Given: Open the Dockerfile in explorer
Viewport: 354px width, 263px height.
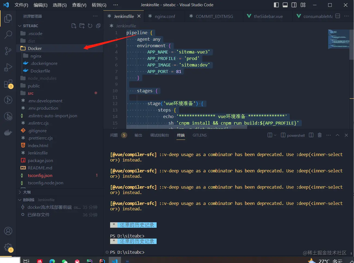Looking at the screenshot, I should (60, 71).
